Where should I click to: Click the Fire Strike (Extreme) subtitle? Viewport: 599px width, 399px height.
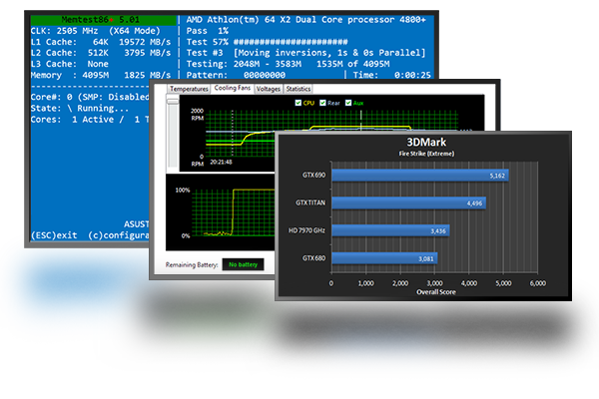click(426, 154)
